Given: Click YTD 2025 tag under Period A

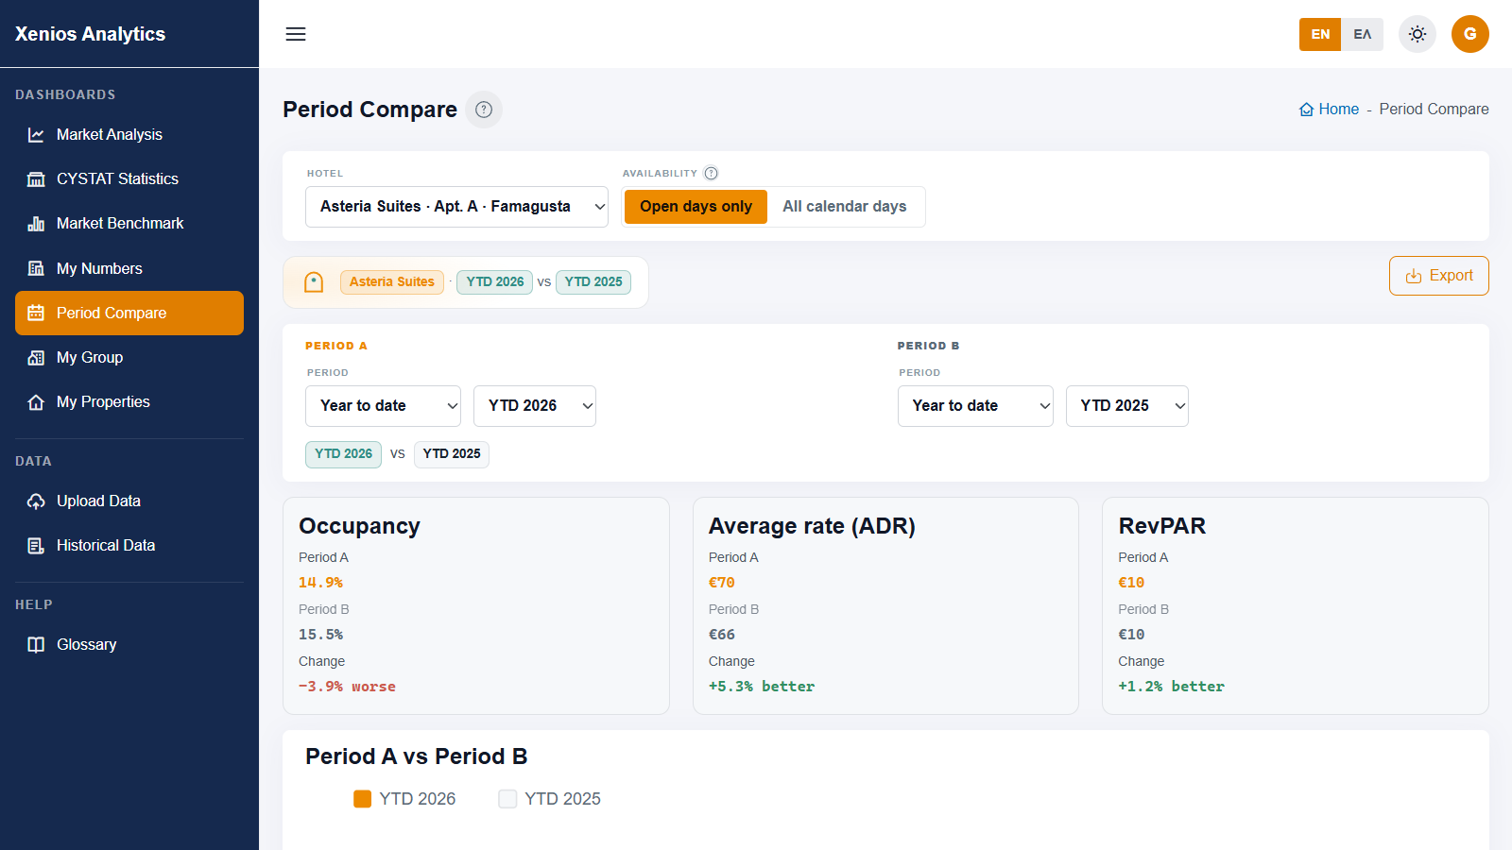Looking at the screenshot, I should point(452,454).
